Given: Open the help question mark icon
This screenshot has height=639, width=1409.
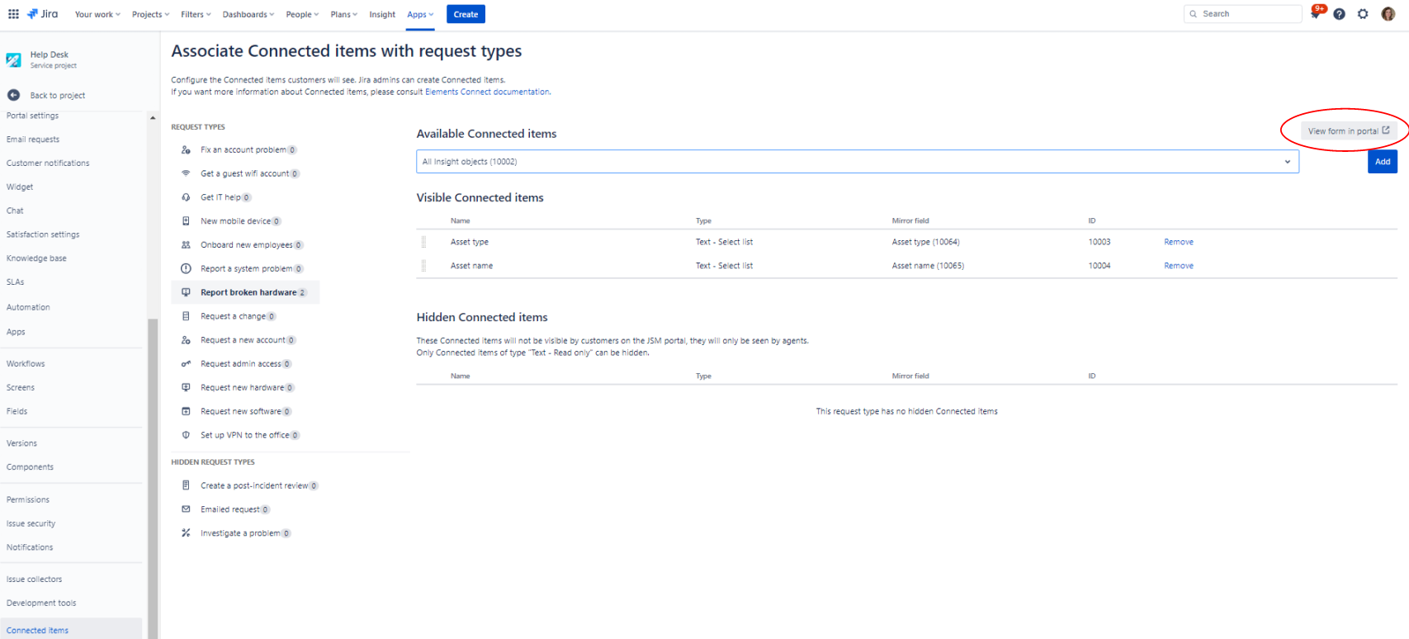Looking at the screenshot, I should 1339,14.
